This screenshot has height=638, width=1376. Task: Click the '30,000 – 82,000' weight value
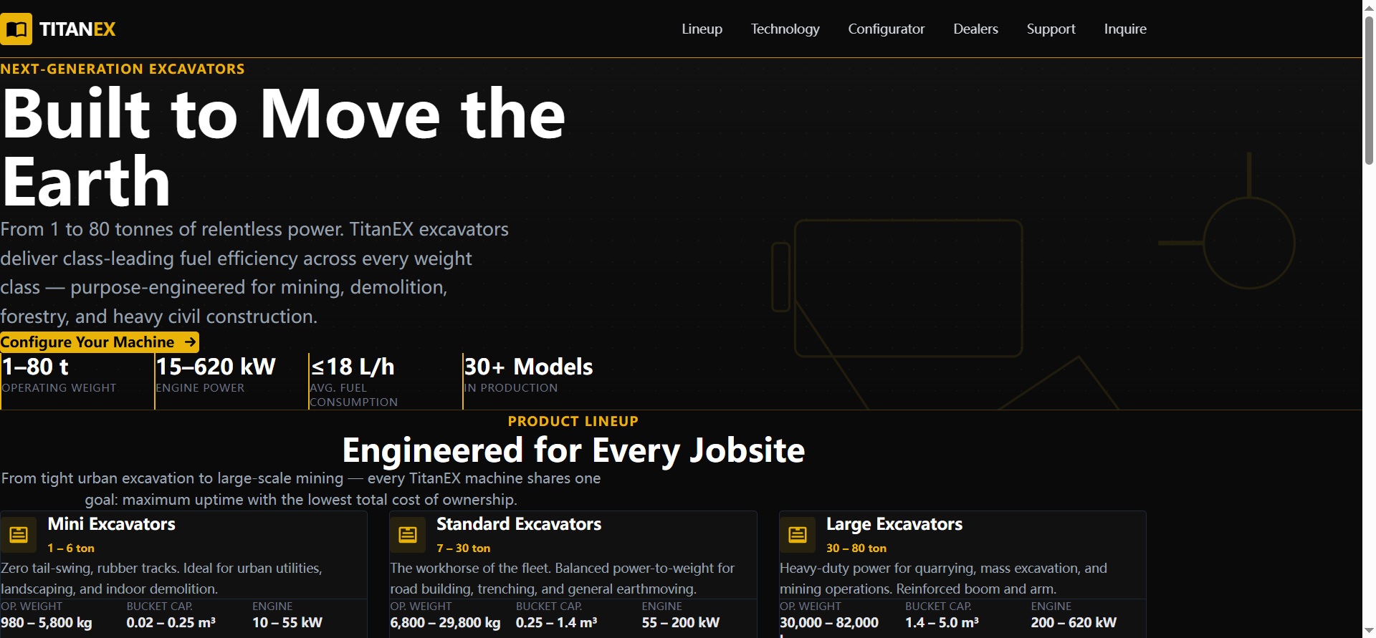[829, 622]
